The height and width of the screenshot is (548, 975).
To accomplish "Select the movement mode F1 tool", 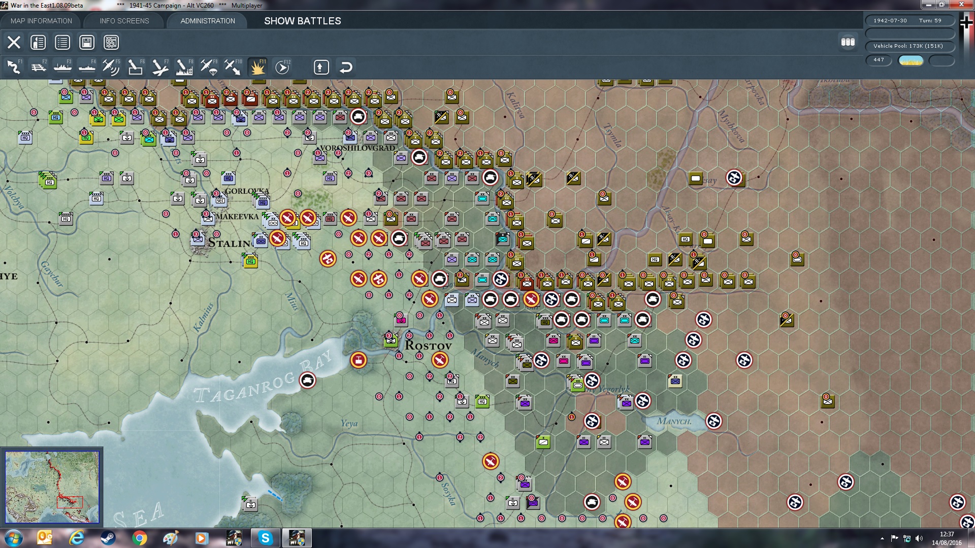I will pos(14,66).
